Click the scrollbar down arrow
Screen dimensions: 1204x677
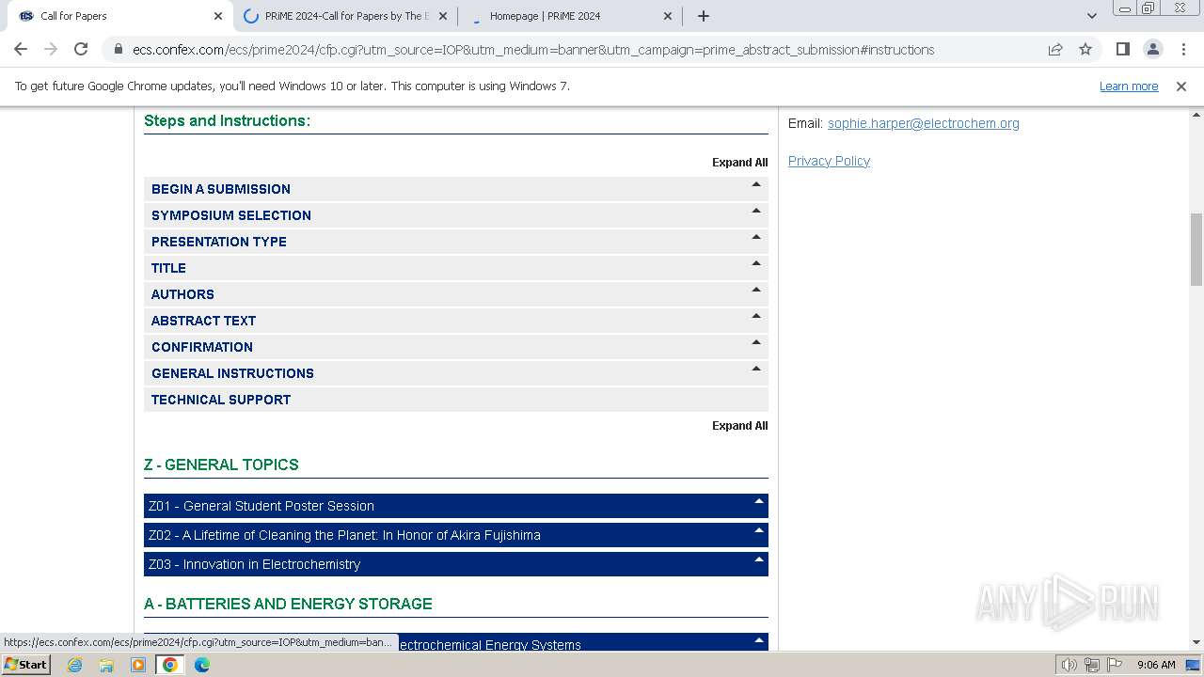tap(1196, 642)
